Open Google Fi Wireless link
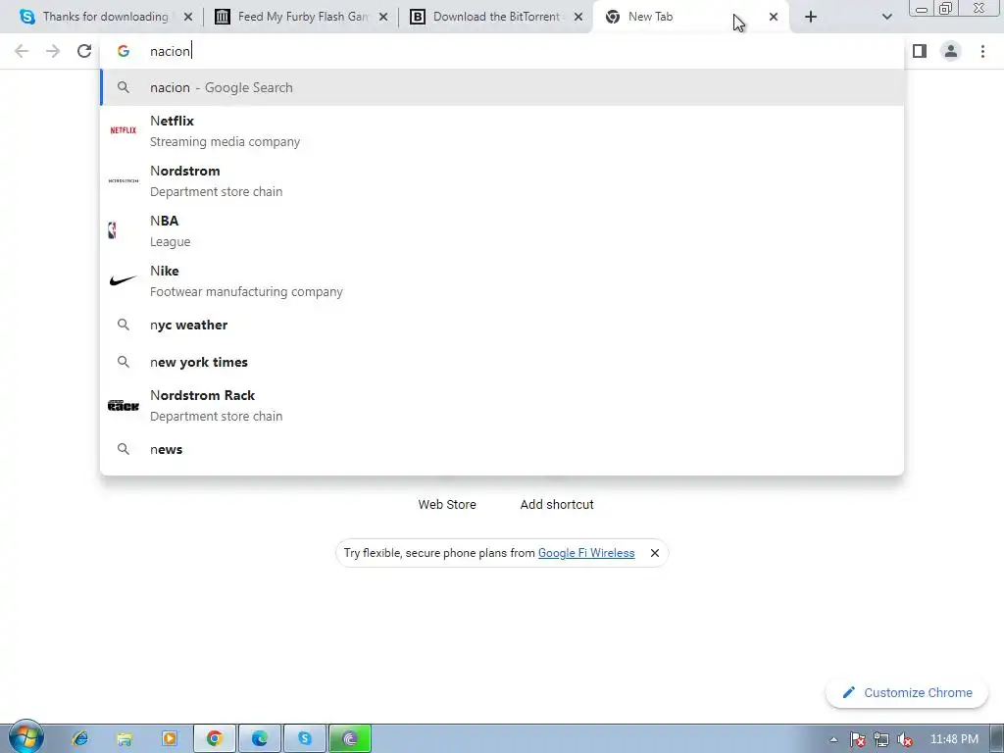The height and width of the screenshot is (753, 1004). point(586,553)
